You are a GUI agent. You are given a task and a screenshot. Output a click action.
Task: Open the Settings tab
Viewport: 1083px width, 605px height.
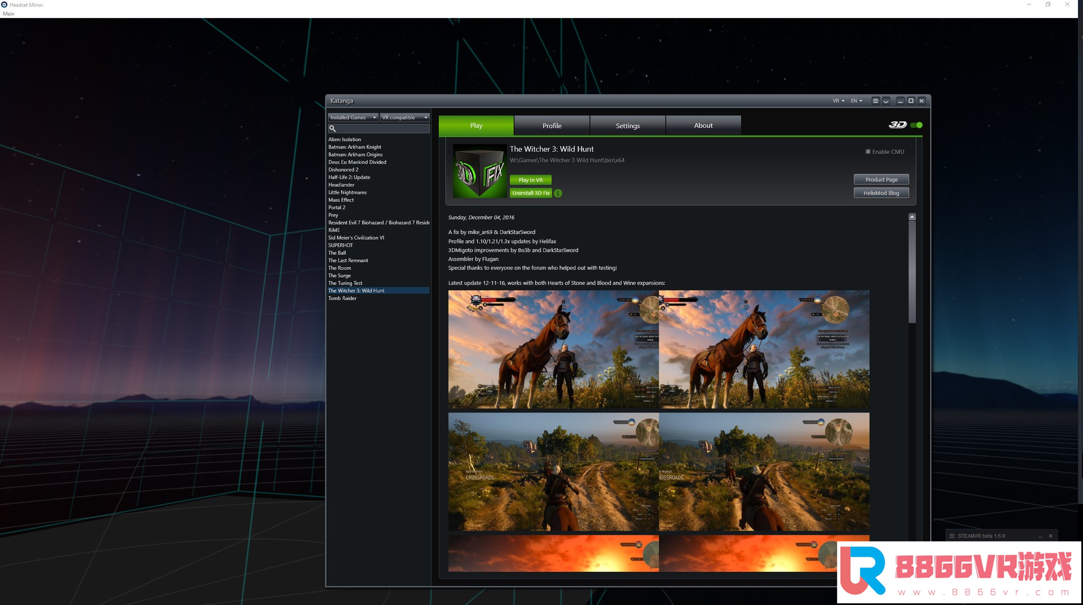click(627, 126)
